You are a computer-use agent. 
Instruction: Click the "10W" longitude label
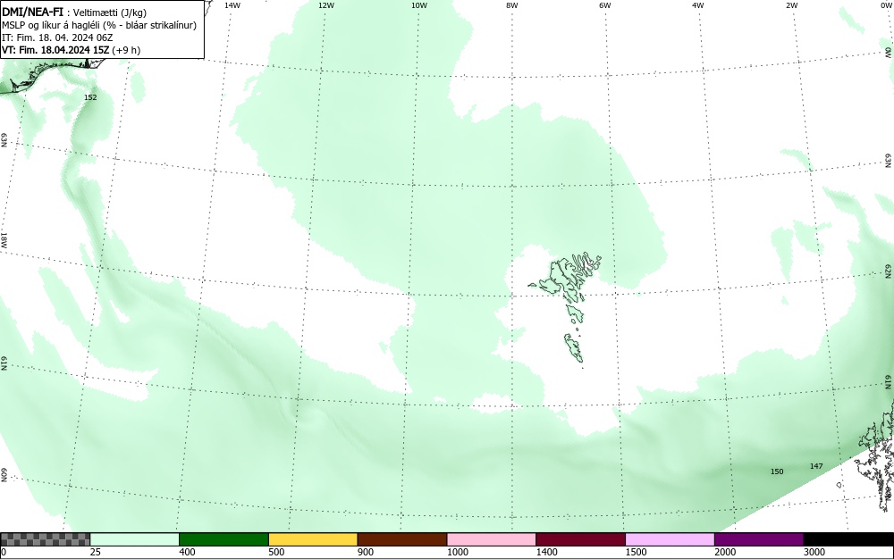(x=419, y=5)
